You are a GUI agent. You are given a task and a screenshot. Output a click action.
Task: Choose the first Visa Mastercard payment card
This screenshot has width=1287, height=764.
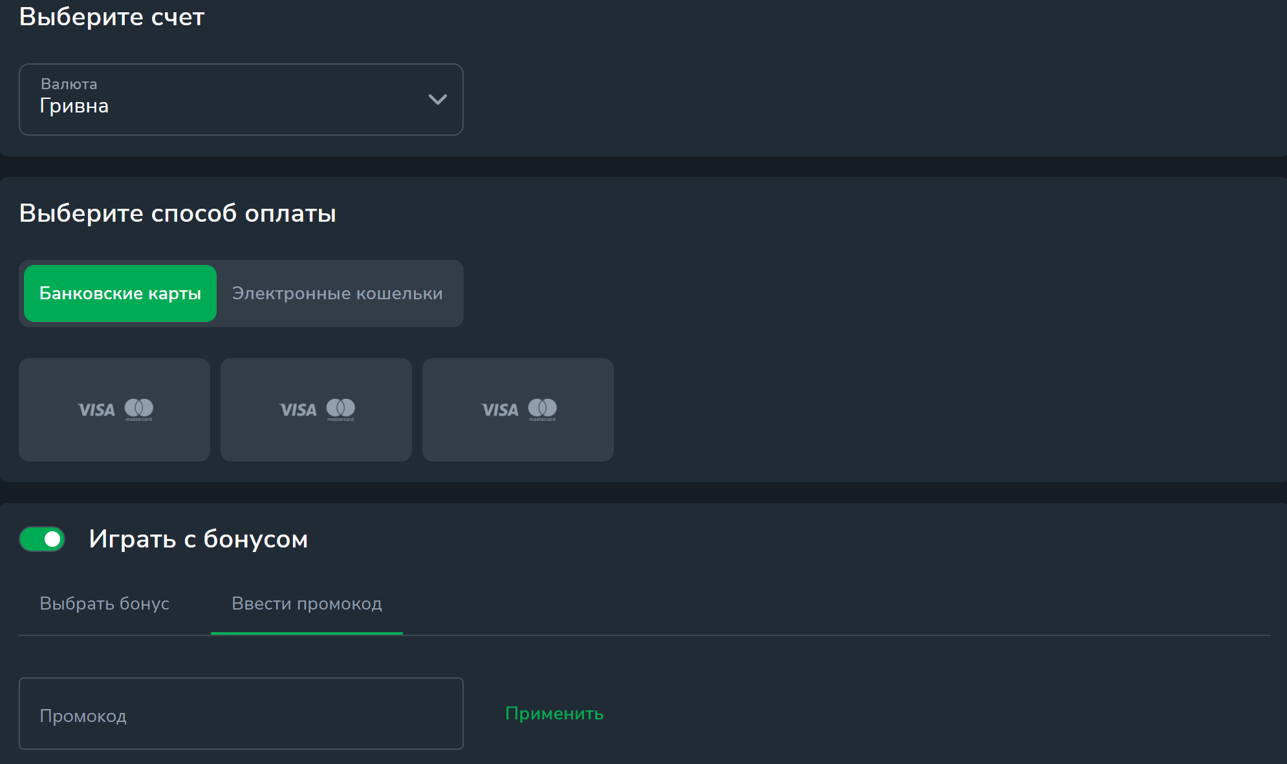(x=114, y=410)
